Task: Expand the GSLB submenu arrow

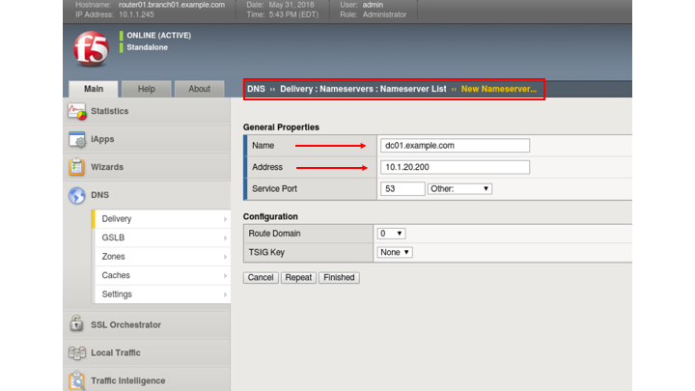Action: tap(225, 238)
